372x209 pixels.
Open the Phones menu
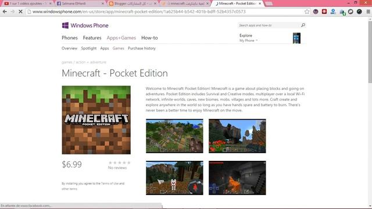point(70,38)
